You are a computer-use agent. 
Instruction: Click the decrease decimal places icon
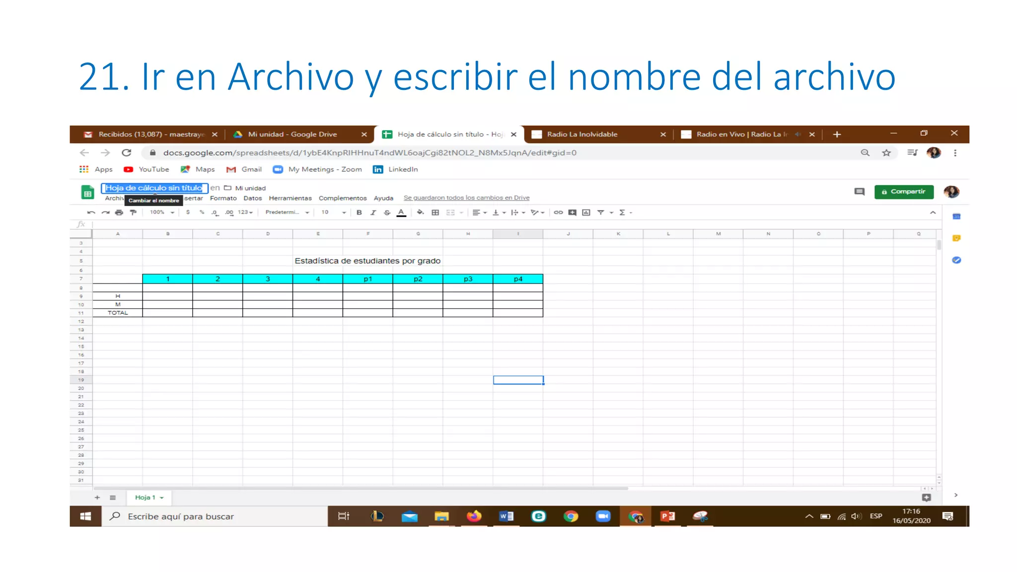coord(215,213)
